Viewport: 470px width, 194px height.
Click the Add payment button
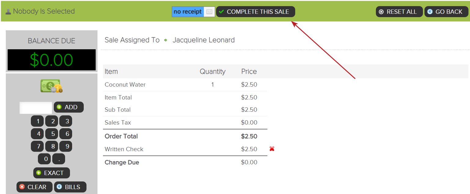click(x=68, y=107)
